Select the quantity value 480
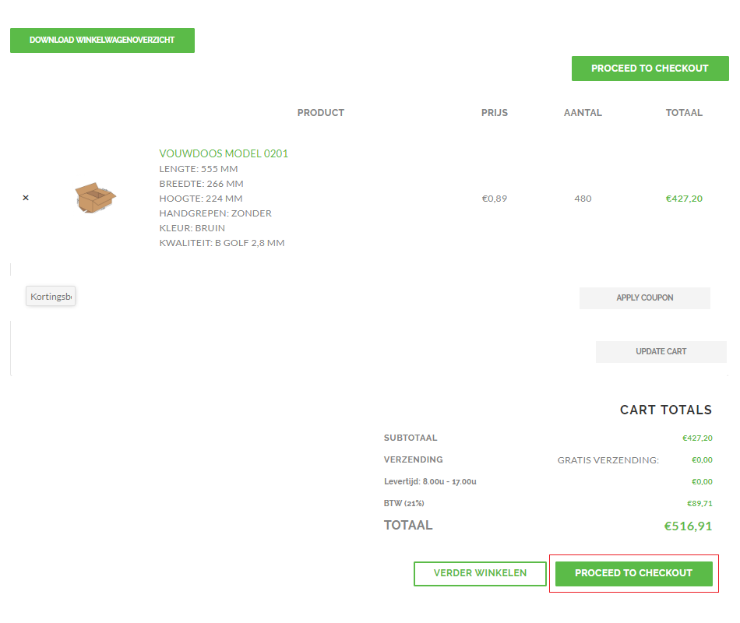 (583, 199)
